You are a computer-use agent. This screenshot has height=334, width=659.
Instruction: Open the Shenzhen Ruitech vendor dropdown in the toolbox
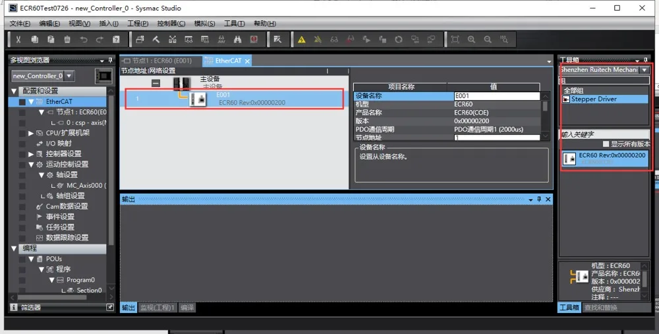tap(645, 70)
